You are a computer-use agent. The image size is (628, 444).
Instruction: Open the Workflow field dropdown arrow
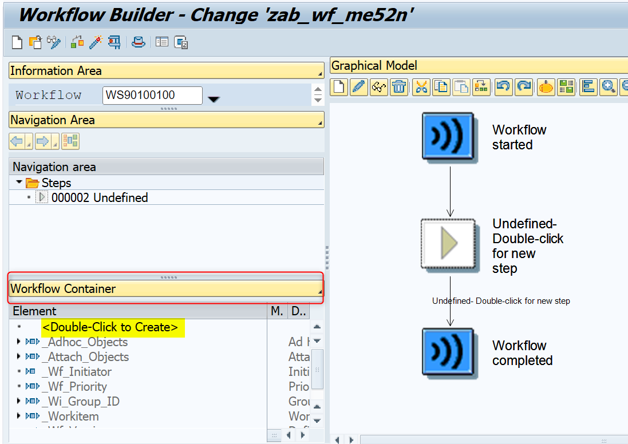coord(214,99)
